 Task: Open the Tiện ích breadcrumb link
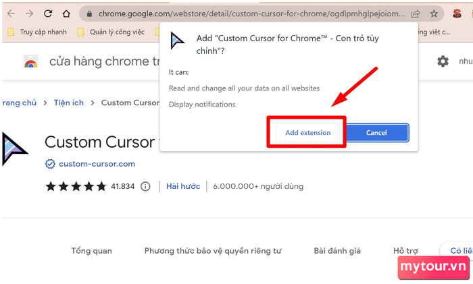coord(69,103)
